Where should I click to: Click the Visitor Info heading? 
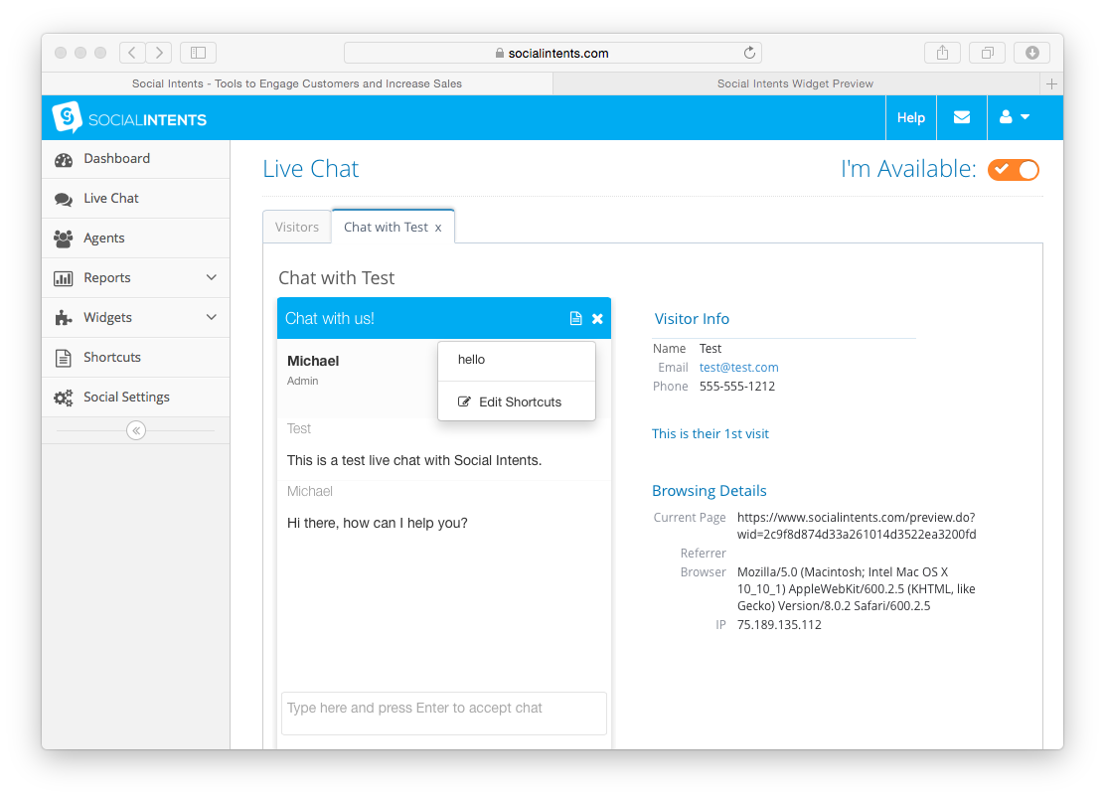point(692,318)
